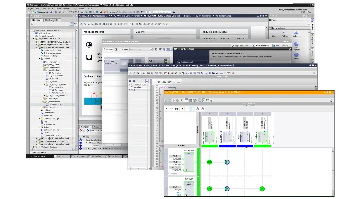The image size is (355, 199).
Task: Click the inbox tray icon under Machine statistic
Action: click(89, 57)
